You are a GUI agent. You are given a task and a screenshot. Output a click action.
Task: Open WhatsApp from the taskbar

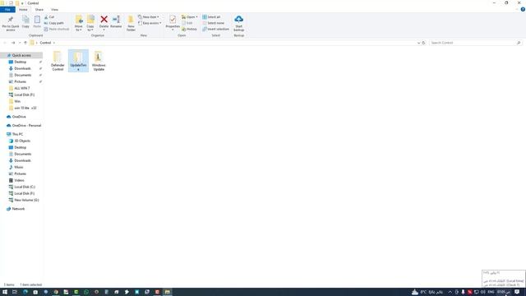coord(86,292)
